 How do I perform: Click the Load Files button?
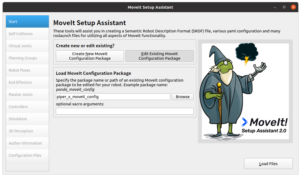(x=268, y=163)
